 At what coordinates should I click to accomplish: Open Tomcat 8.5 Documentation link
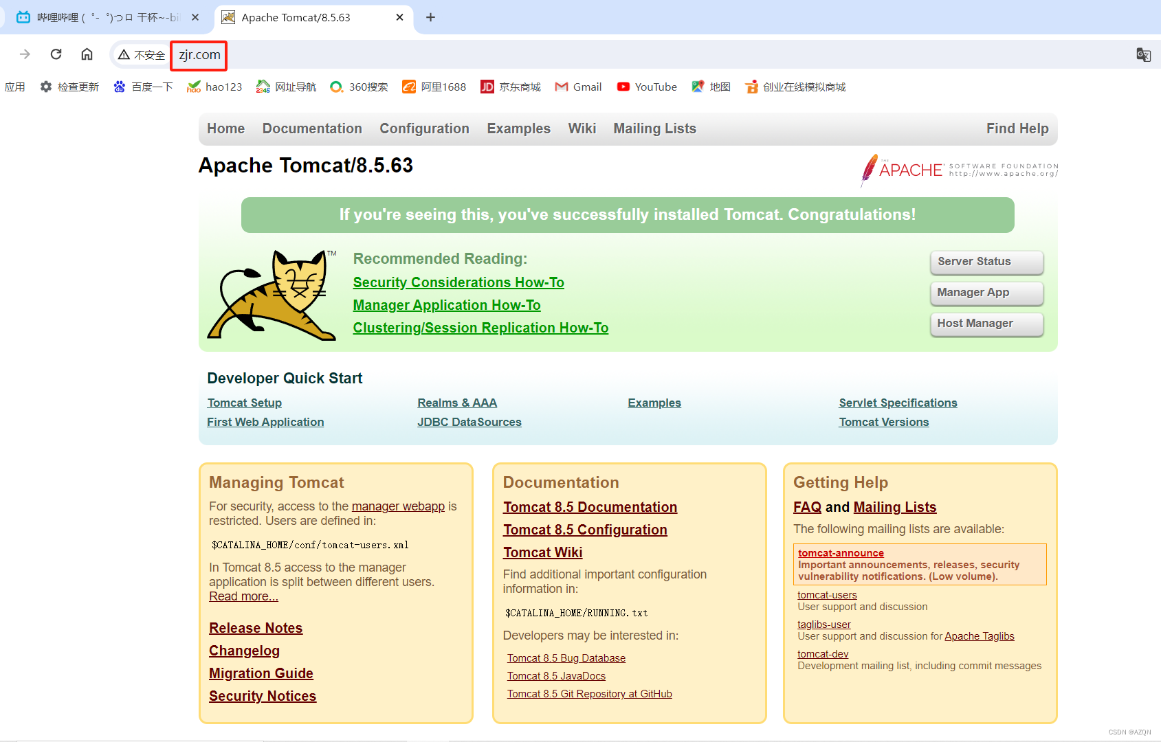(x=590, y=507)
